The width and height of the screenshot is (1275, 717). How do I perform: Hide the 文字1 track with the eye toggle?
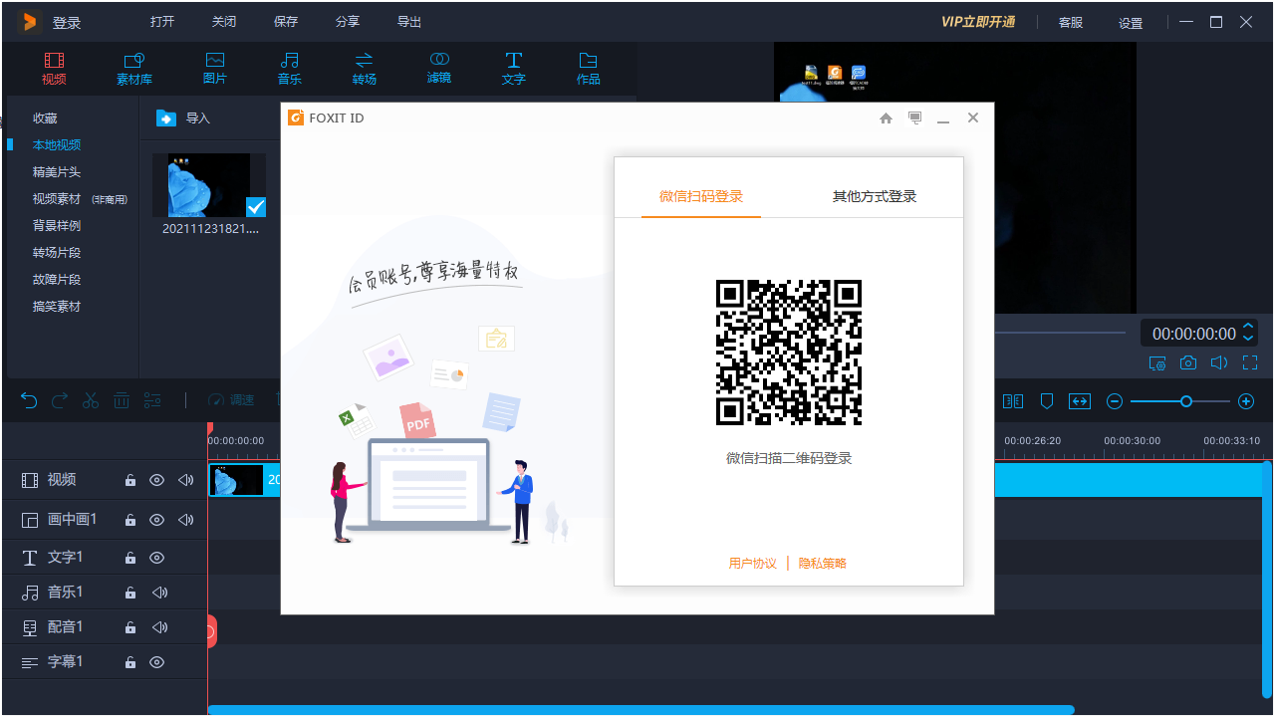156,558
